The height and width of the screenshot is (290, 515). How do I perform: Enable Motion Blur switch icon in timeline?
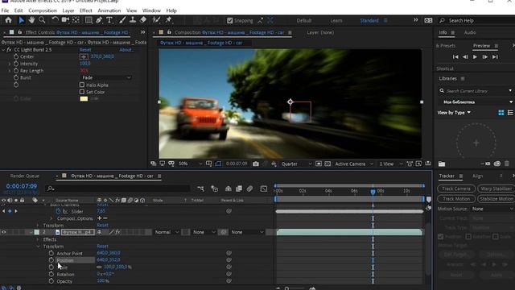[249, 188]
